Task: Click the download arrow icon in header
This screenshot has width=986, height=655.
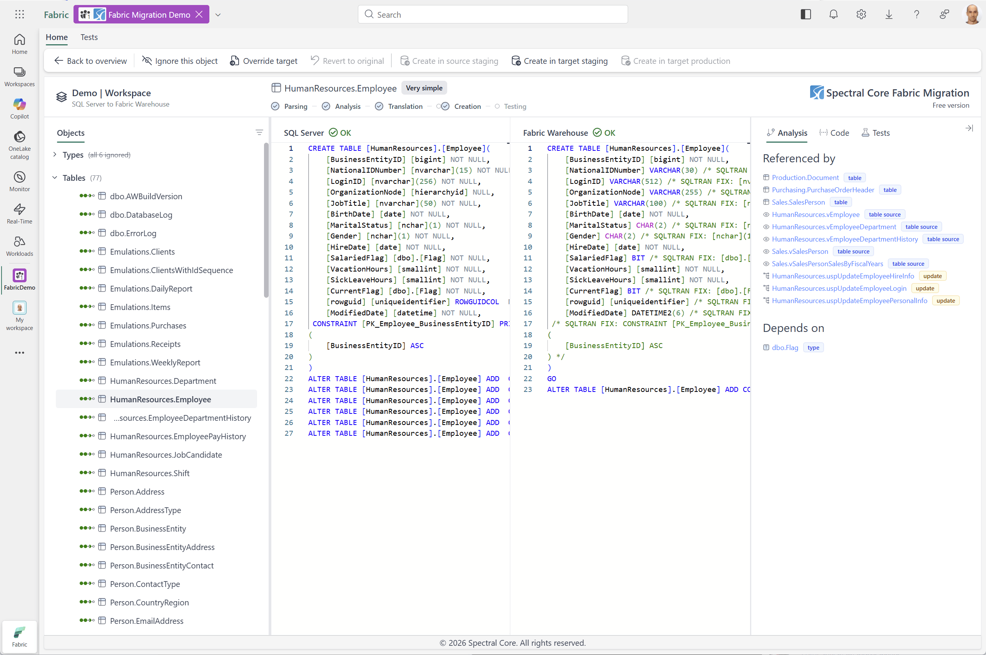Action: (x=889, y=15)
